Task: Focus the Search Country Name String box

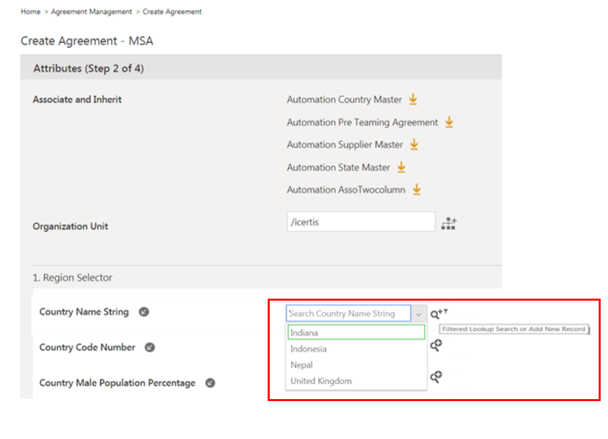Action: point(348,314)
